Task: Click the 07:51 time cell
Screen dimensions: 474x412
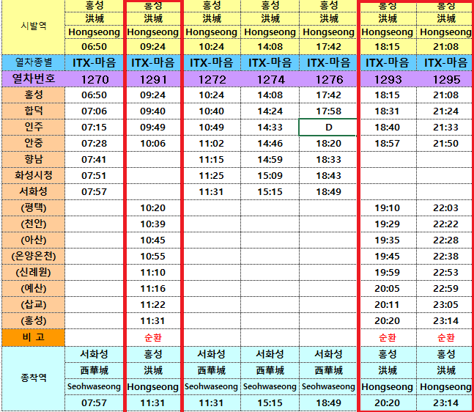Action: pos(95,175)
